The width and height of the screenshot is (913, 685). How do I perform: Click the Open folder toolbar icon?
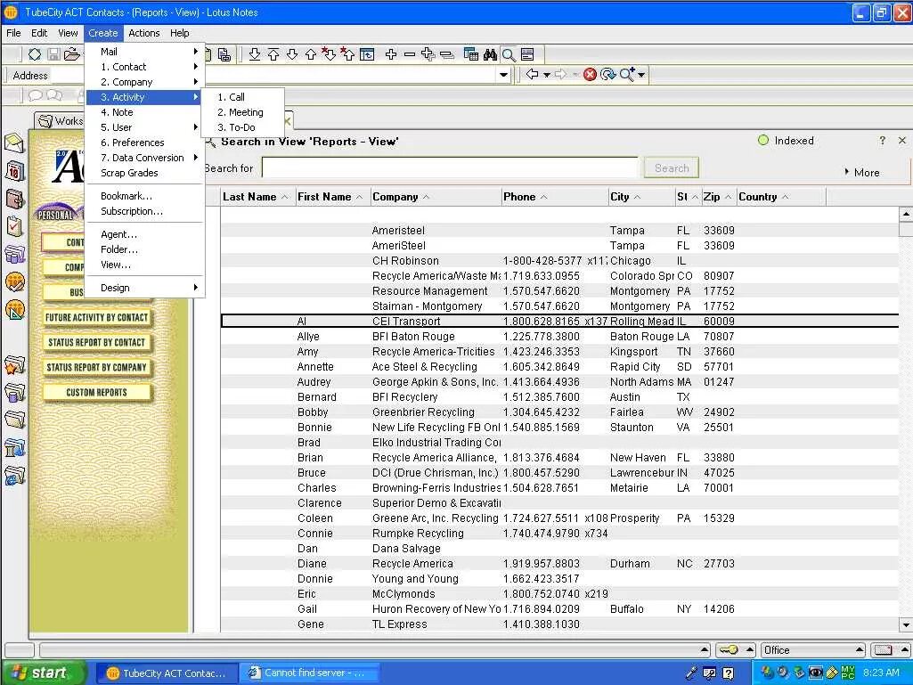[71, 54]
